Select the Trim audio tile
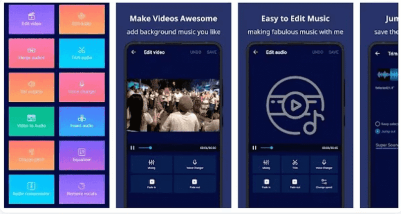Viewport: 401px width, 214px height. tap(82, 53)
